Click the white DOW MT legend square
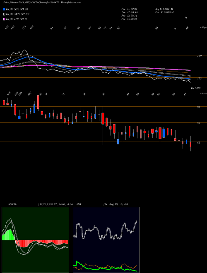The width and height of the screenshot is (207, 273). (x=4, y=14)
